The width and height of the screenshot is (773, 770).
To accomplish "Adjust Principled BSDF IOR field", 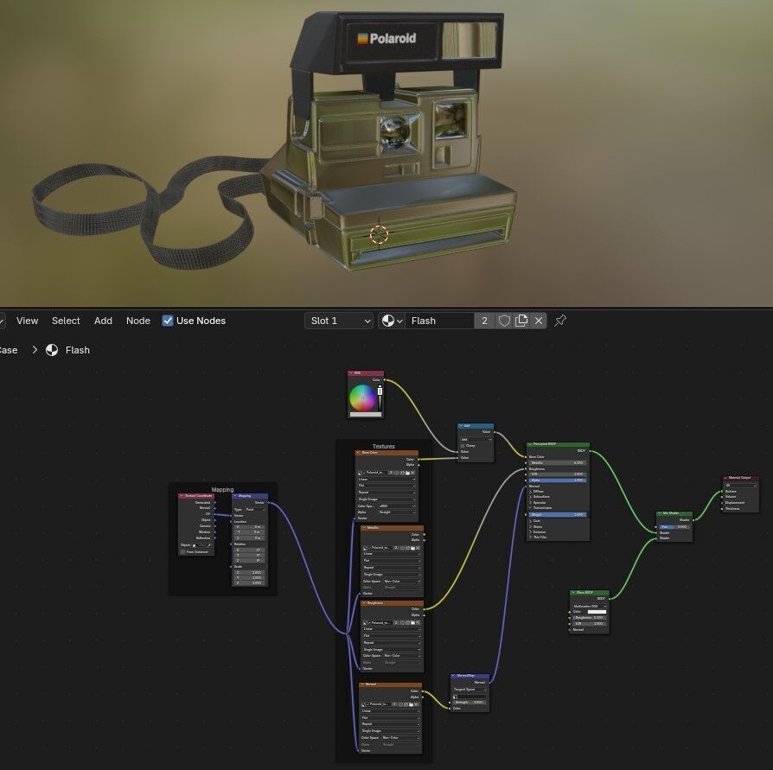I will pos(557,474).
